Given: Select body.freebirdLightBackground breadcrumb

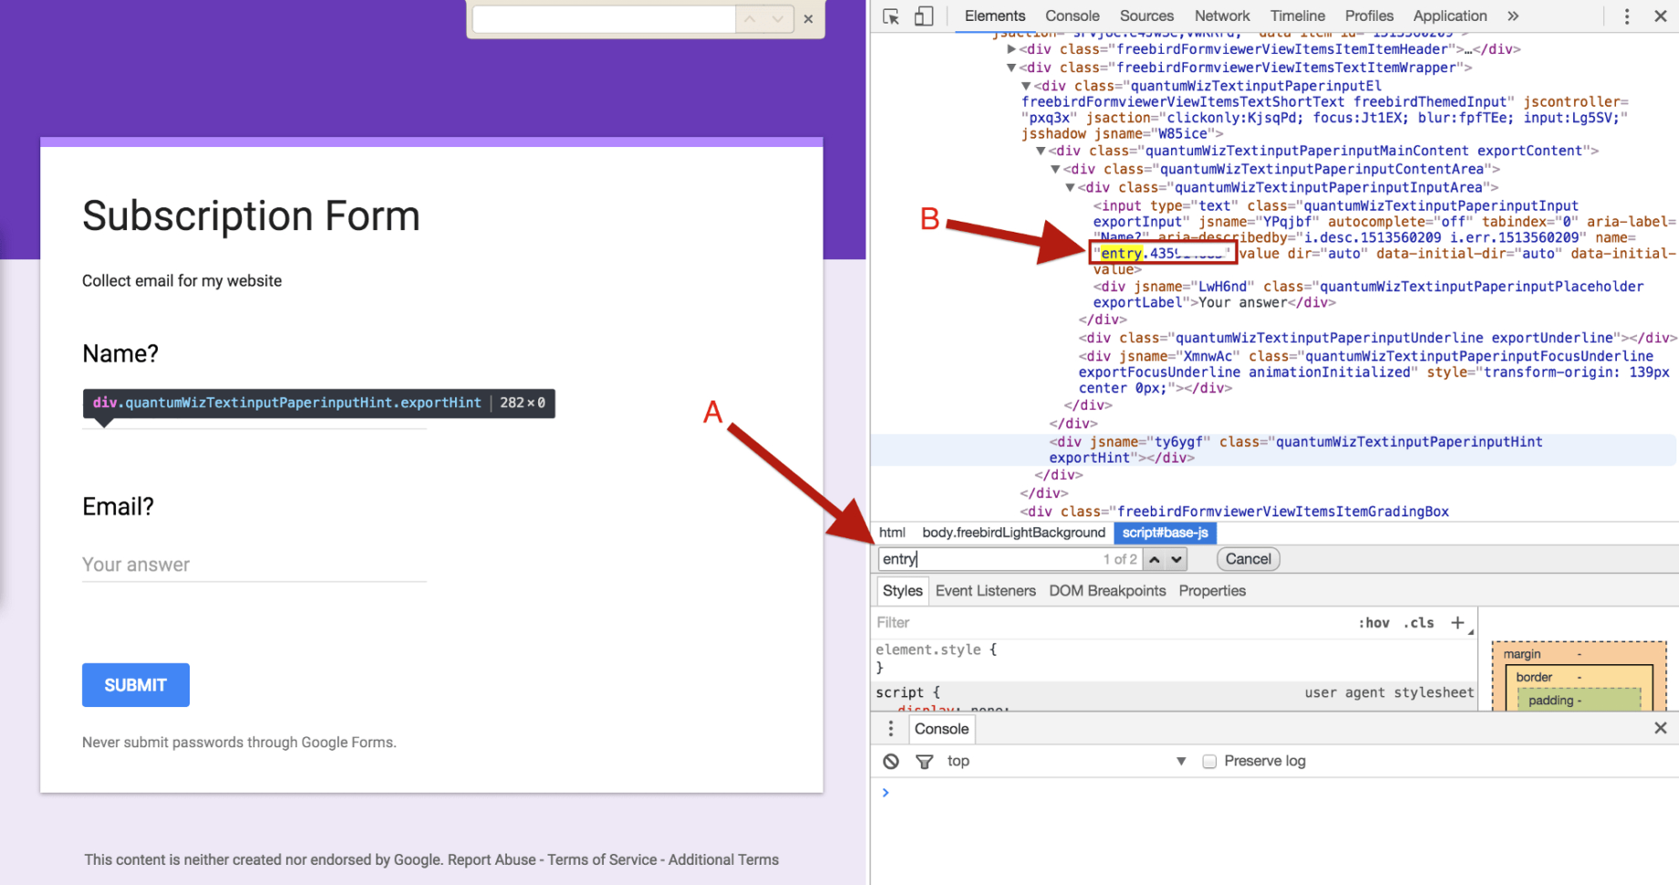Looking at the screenshot, I should click(x=1013, y=533).
